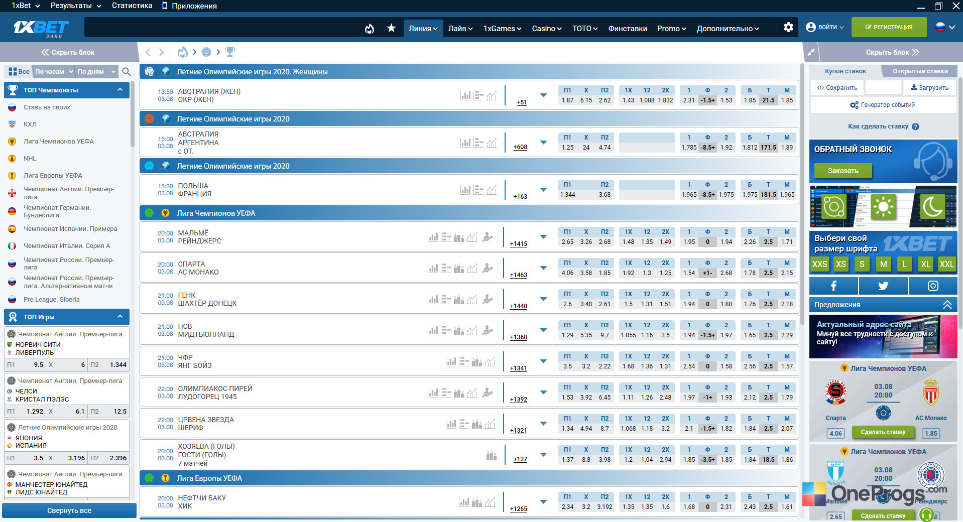Collapse the ТОП Игры section
This screenshot has height=522, width=963.
120,317
